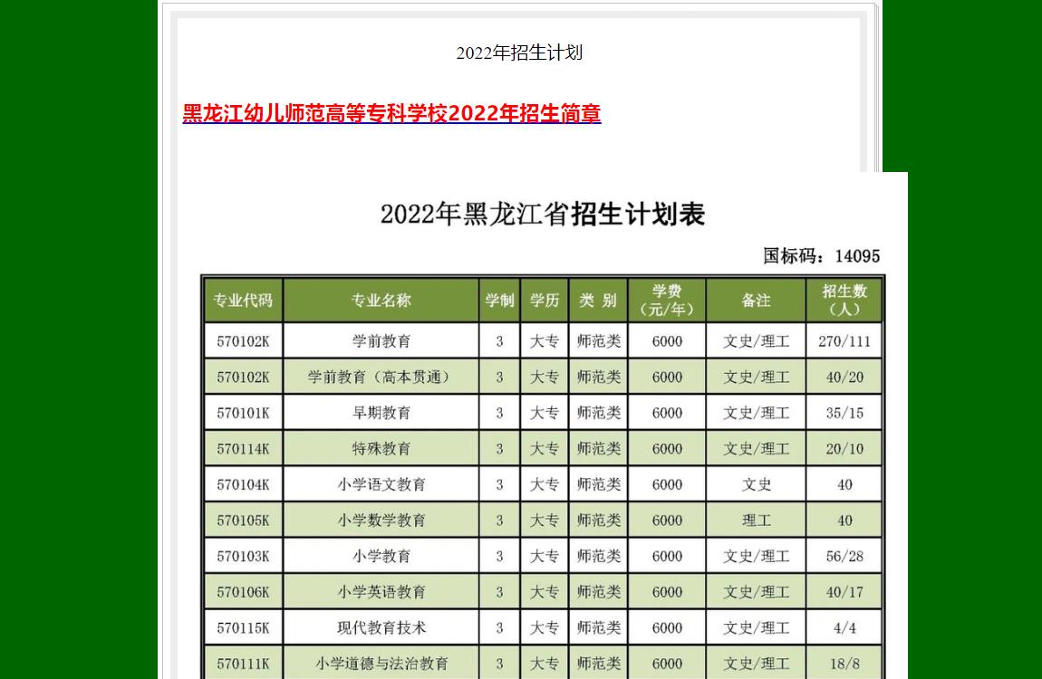This screenshot has height=679, width=1042.
Task: Select the 小学英语教育 major cell
Action: [381, 592]
